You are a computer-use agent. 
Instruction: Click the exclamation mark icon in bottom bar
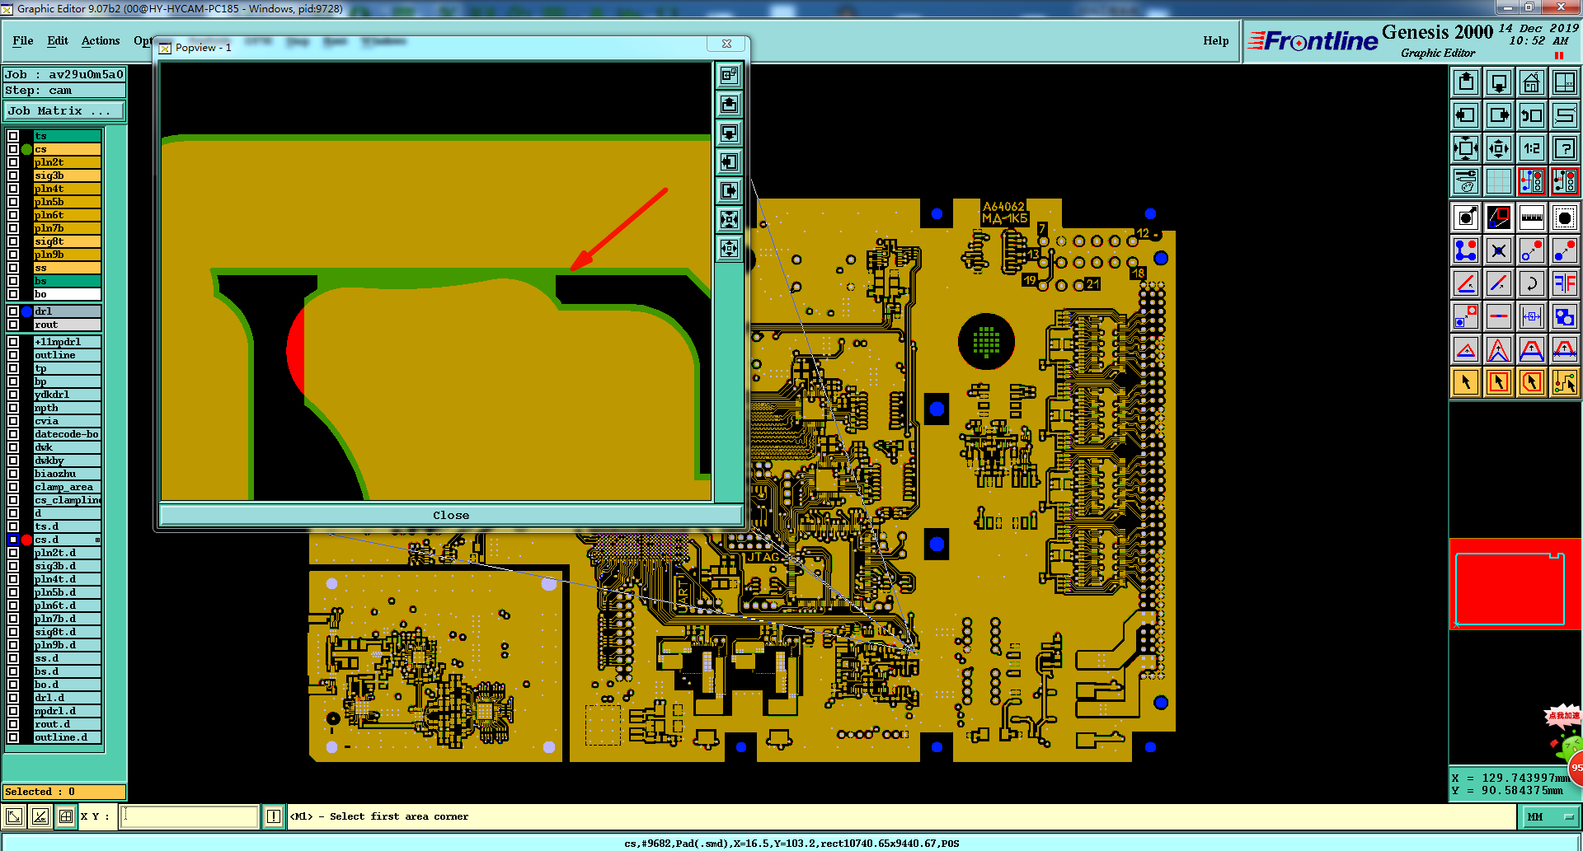click(x=274, y=816)
